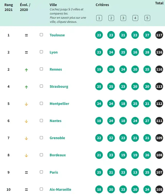The image size is (165, 196).
Task: Enable the Paris comparison checkbox
Action: tap(41, 172)
